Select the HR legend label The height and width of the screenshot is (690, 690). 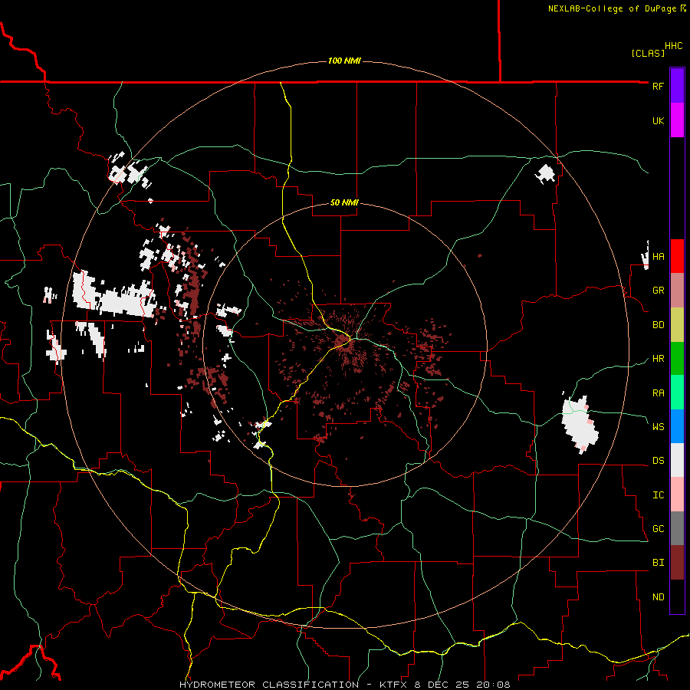pos(658,359)
